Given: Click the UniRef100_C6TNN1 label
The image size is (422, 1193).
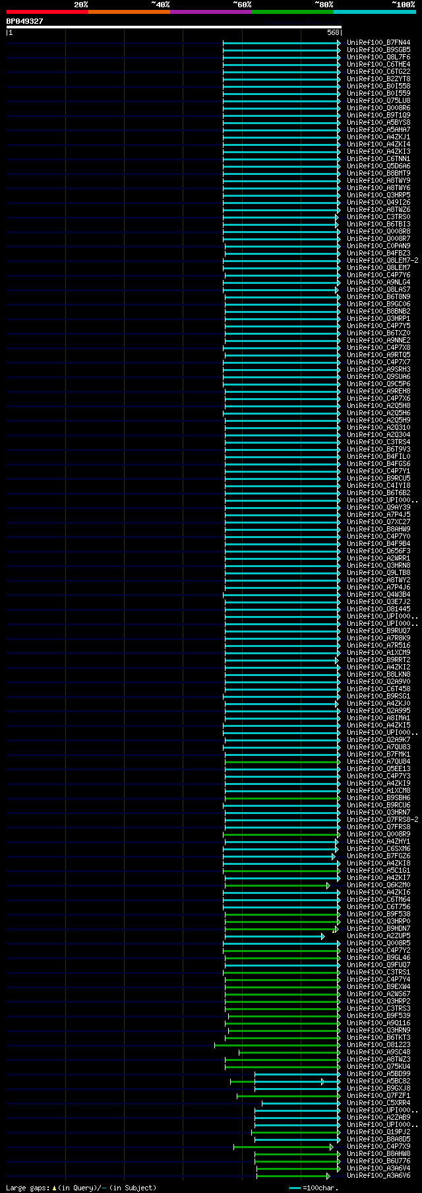Looking at the screenshot, I should coord(378,159).
